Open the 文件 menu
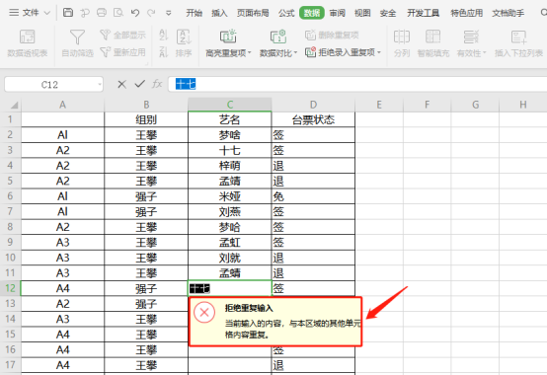 point(30,13)
